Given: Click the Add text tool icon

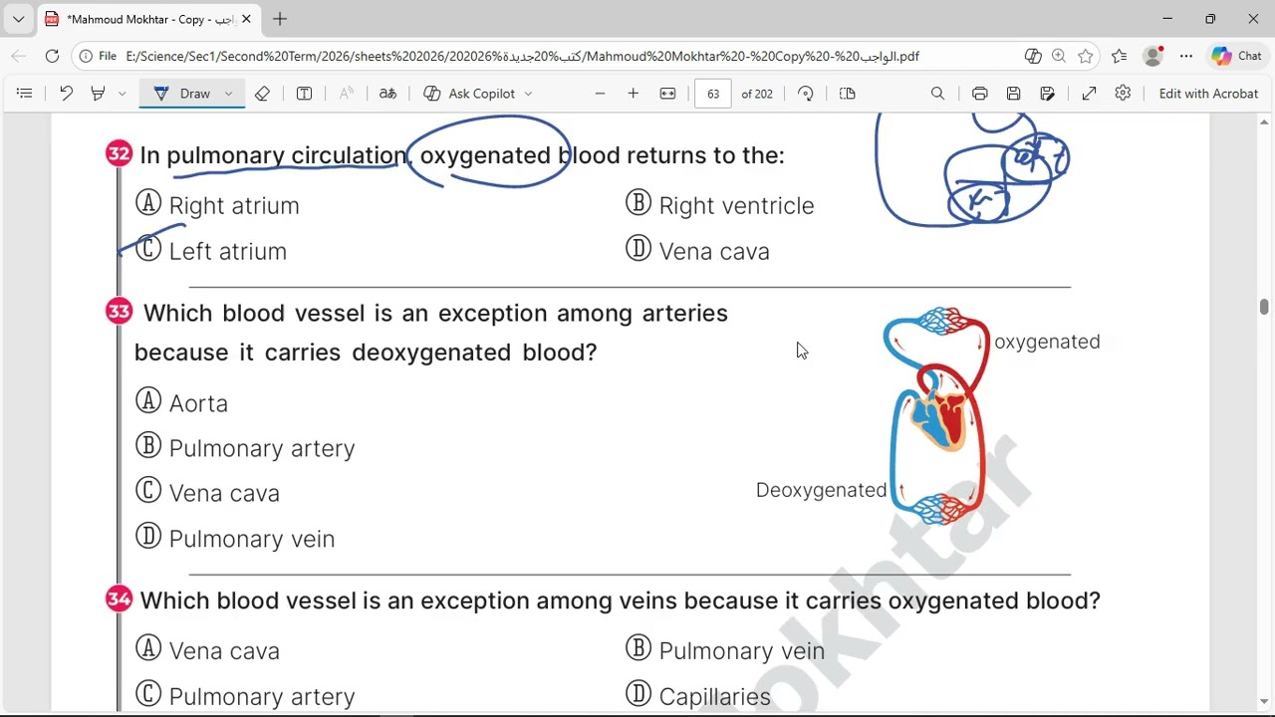Looking at the screenshot, I should click(x=304, y=94).
